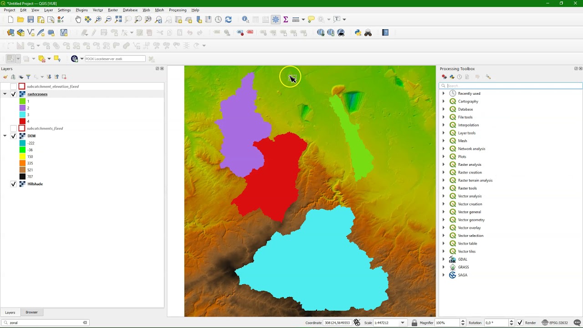Switch to the Layers tab

coord(10,313)
